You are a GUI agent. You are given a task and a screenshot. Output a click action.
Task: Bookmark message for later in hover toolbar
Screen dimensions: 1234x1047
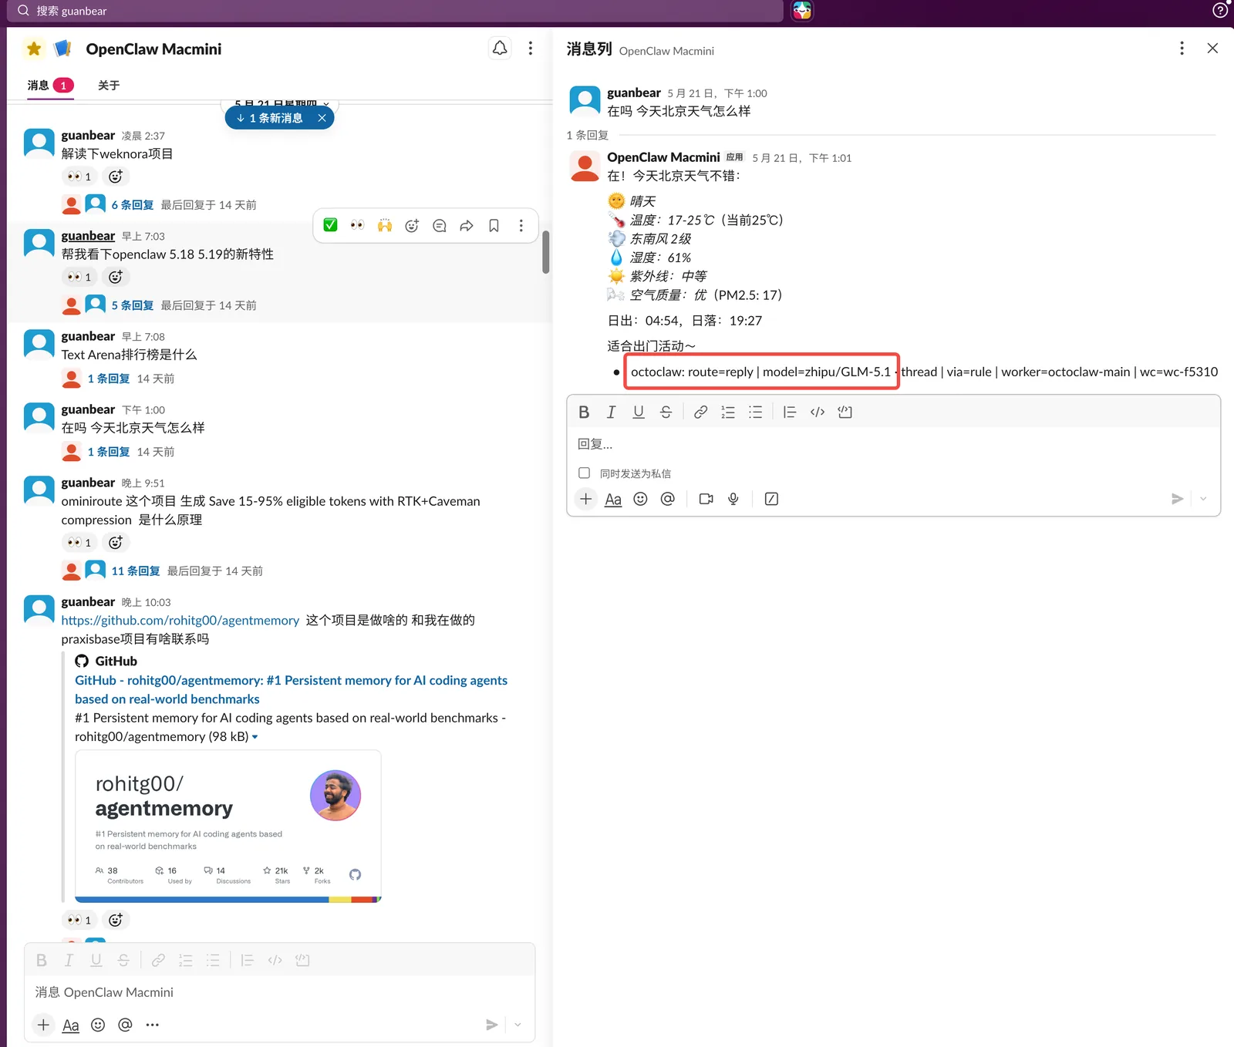(x=494, y=225)
